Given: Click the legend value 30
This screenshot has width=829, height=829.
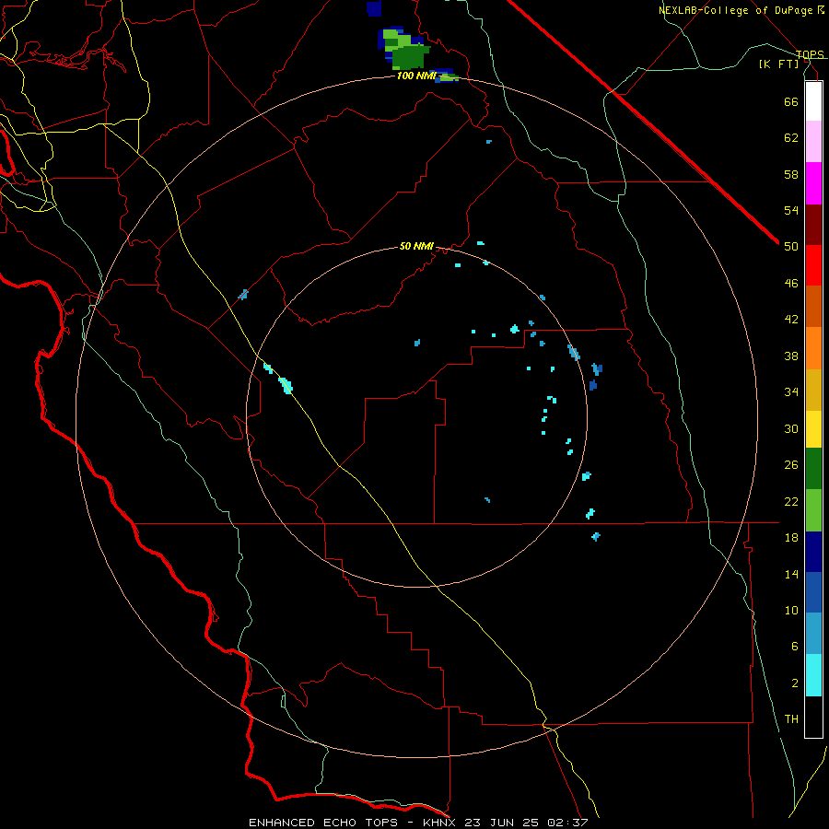Looking at the screenshot, I should coord(791,428).
